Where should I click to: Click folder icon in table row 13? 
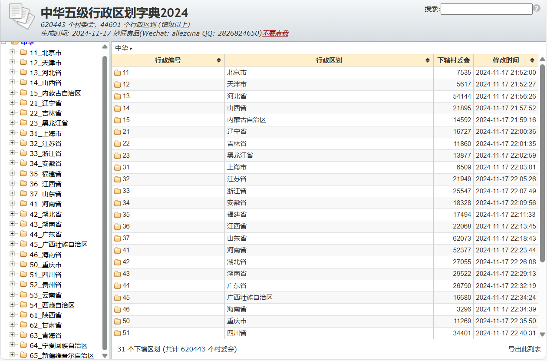pos(117,96)
